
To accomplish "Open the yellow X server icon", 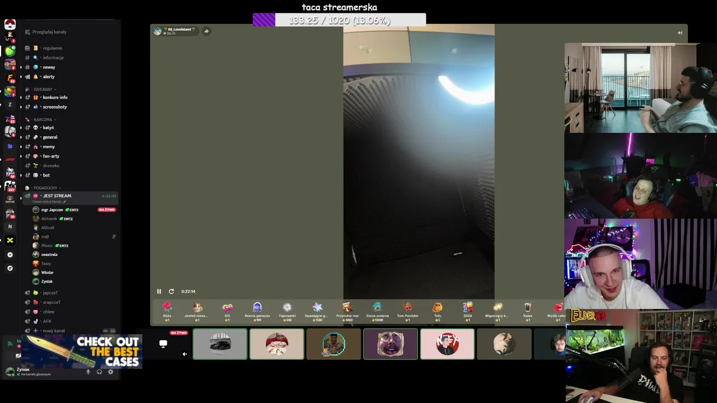I will (x=10, y=240).
